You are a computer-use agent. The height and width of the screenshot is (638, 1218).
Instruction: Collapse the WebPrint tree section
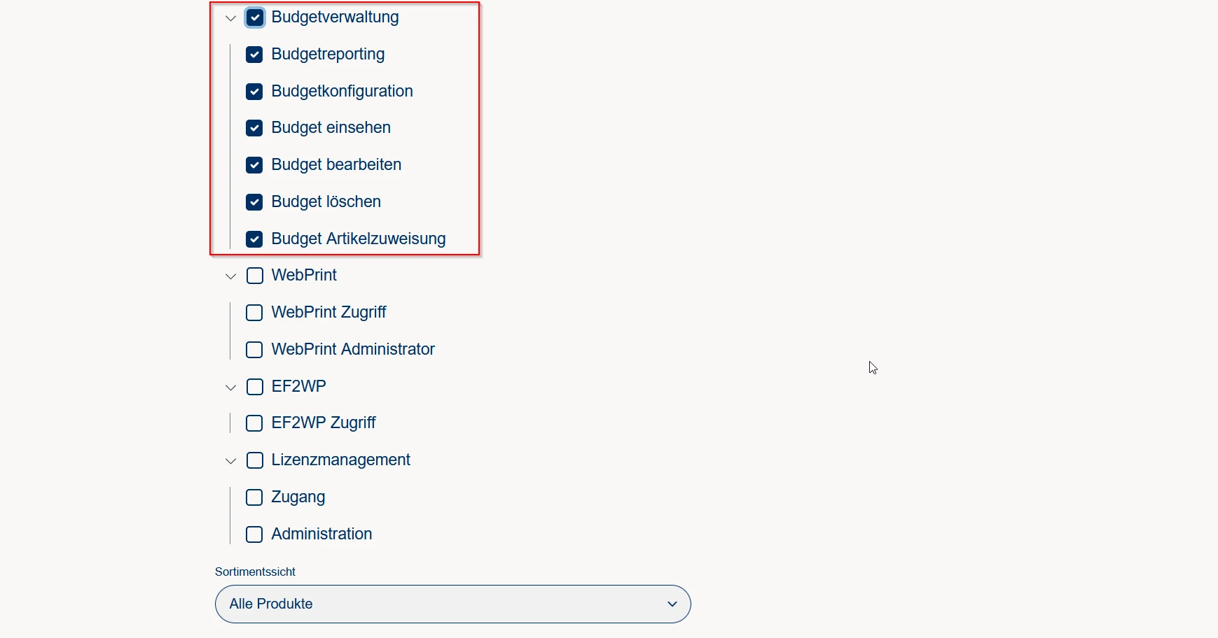pos(230,276)
